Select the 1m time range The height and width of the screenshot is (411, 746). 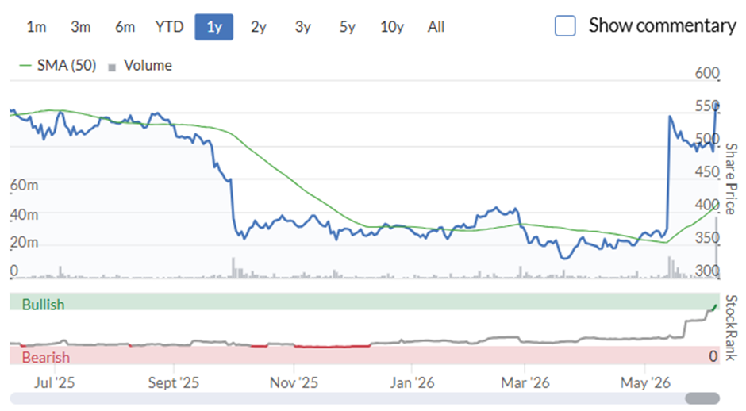pyautogui.click(x=37, y=27)
